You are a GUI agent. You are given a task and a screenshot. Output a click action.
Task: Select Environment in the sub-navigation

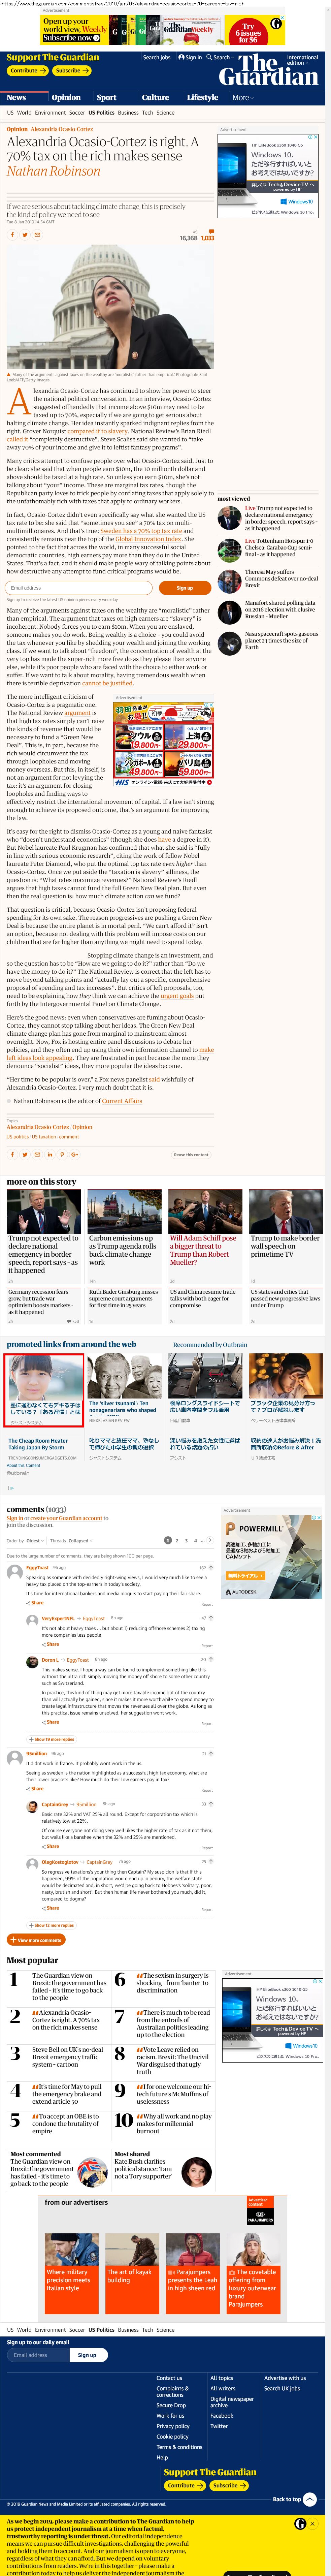(x=50, y=113)
